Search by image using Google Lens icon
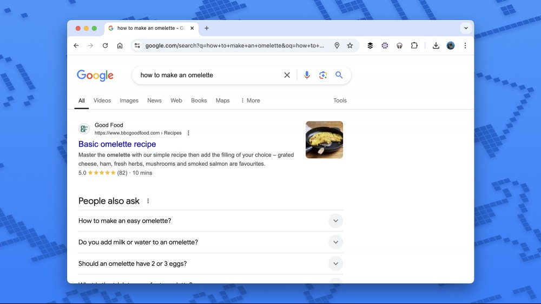Image resolution: width=541 pixels, height=304 pixels. click(x=323, y=75)
